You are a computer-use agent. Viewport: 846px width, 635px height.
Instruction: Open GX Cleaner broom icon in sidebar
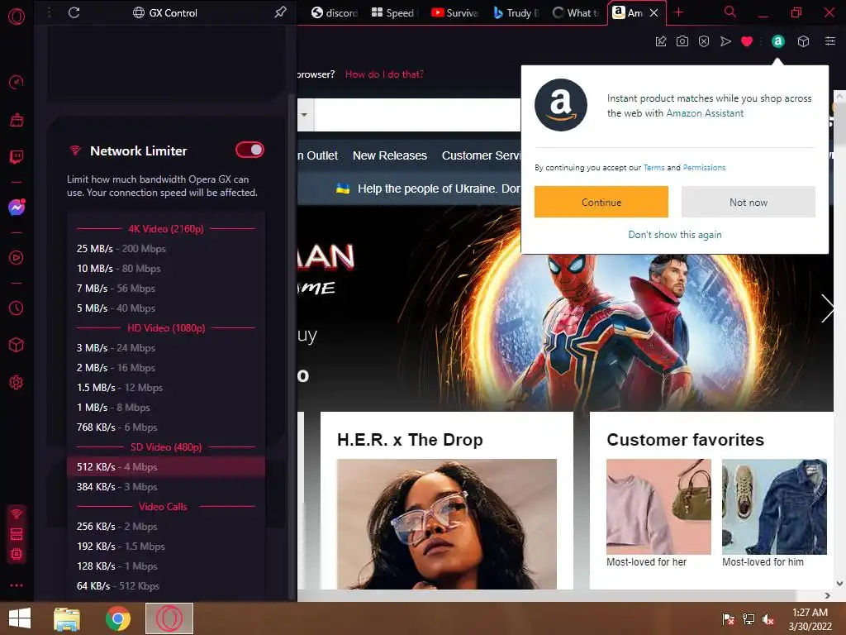(x=17, y=120)
